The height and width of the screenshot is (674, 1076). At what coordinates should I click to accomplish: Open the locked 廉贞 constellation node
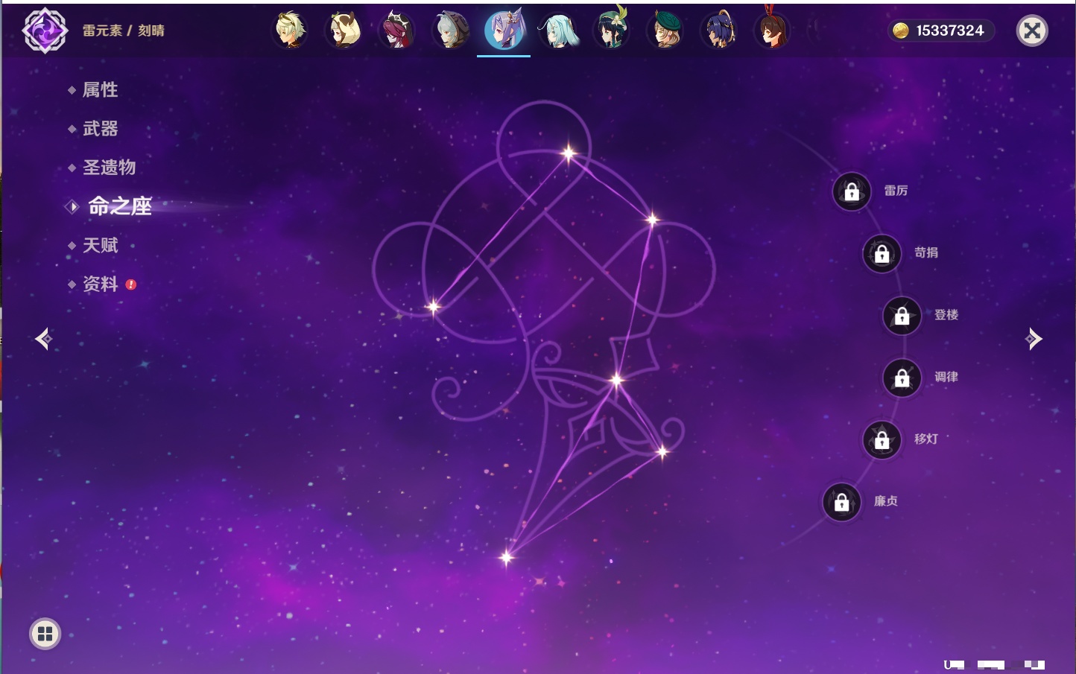842,502
